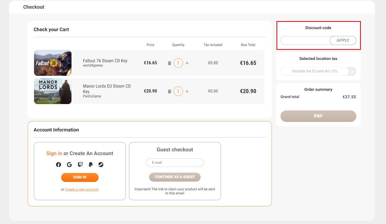Focus the discount code input field
Screen dimensions: 386x224
click(305, 41)
